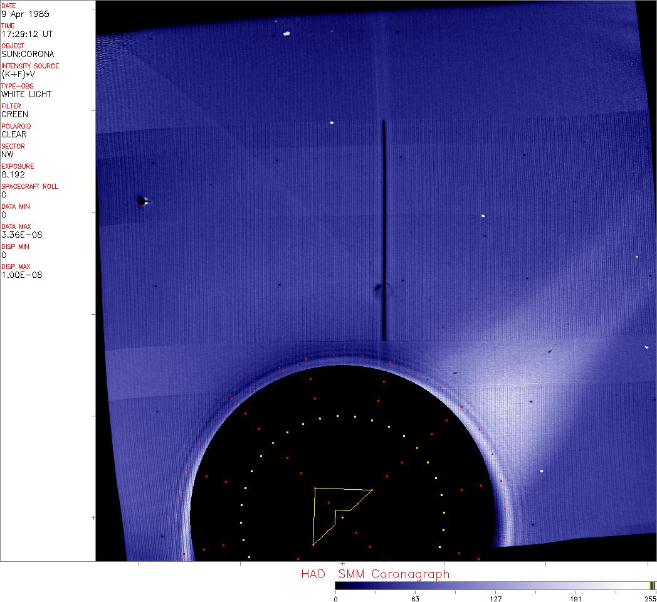Screen dimensions: 657x602
Task: Click the INTENSITY SOURCE label
Action: (30, 66)
